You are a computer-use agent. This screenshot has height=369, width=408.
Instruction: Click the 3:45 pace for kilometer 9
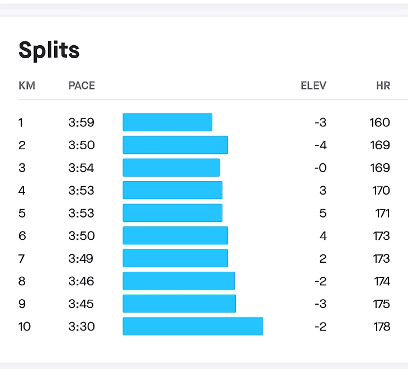pos(82,304)
